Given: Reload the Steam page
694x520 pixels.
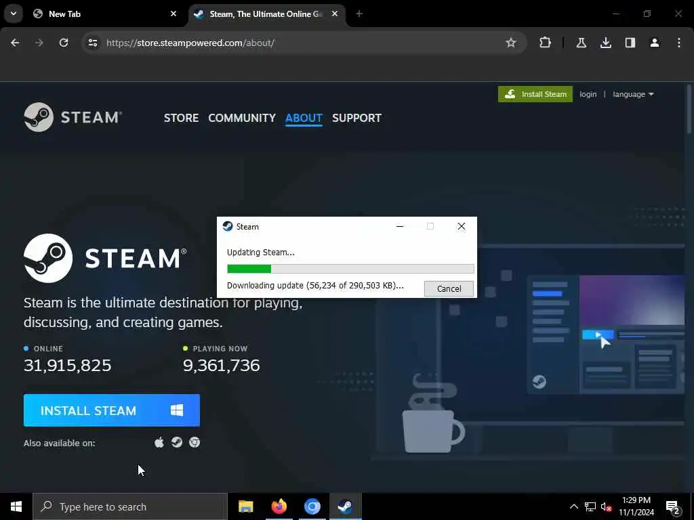Looking at the screenshot, I should [64, 43].
